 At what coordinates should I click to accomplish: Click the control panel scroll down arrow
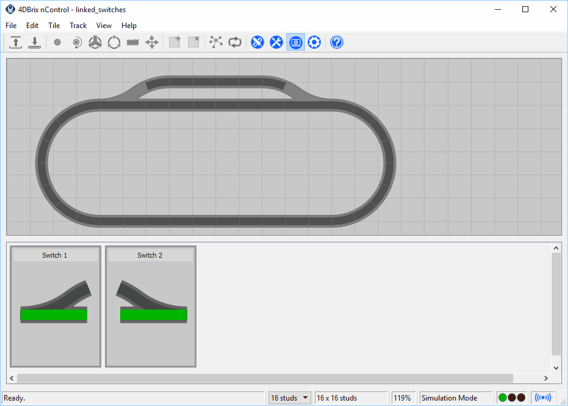[x=556, y=368]
